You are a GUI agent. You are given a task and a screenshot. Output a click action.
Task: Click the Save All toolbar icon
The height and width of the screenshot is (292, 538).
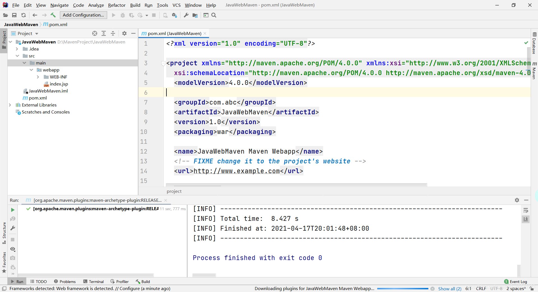click(14, 15)
